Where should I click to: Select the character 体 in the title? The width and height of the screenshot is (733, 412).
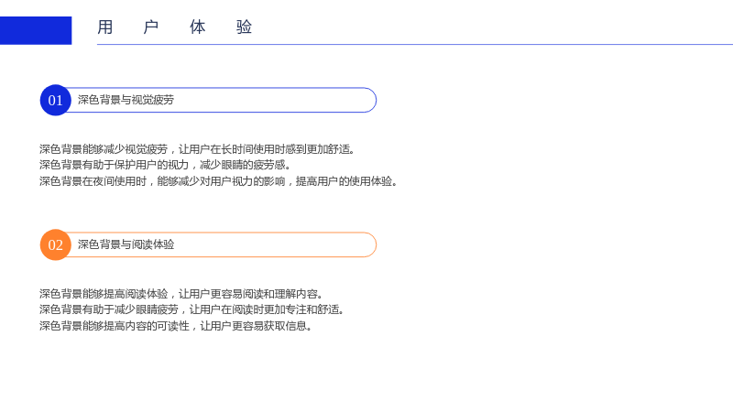pyautogui.click(x=197, y=27)
